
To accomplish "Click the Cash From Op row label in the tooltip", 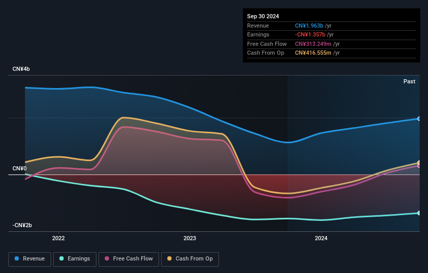I will coord(265,53).
